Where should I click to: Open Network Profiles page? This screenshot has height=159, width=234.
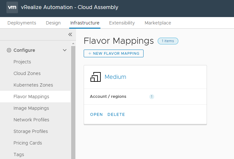31,120
